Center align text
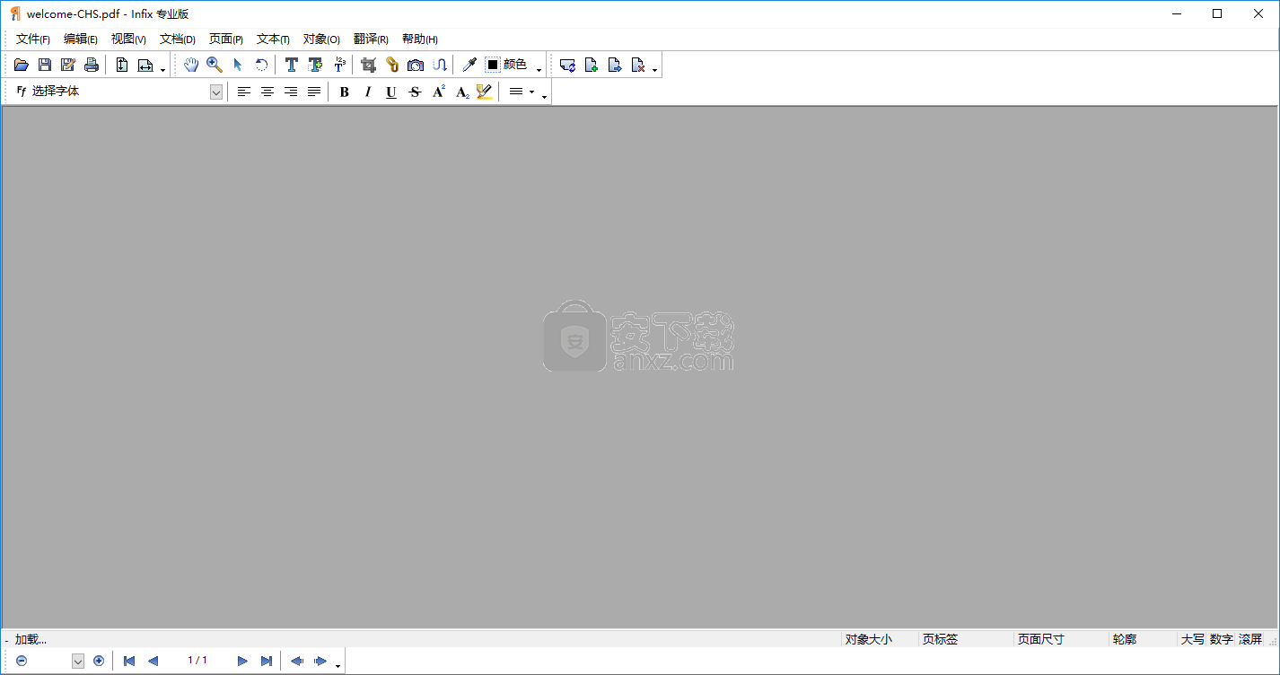 267,92
